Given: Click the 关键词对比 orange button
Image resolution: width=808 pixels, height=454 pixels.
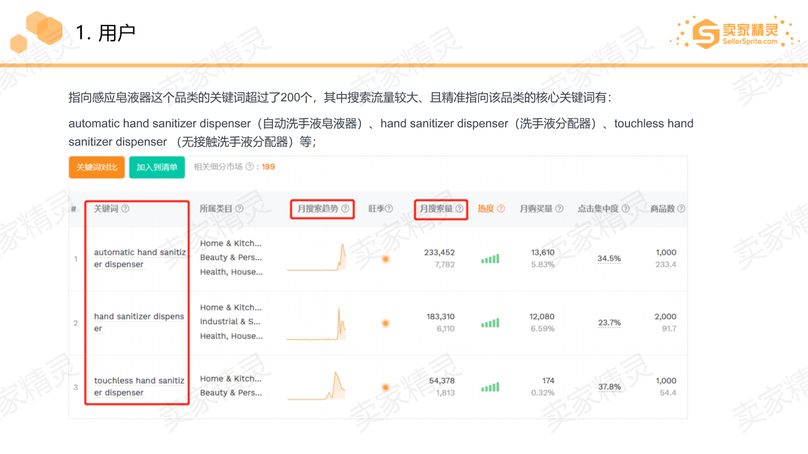Looking at the screenshot, I should tap(96, 167).
